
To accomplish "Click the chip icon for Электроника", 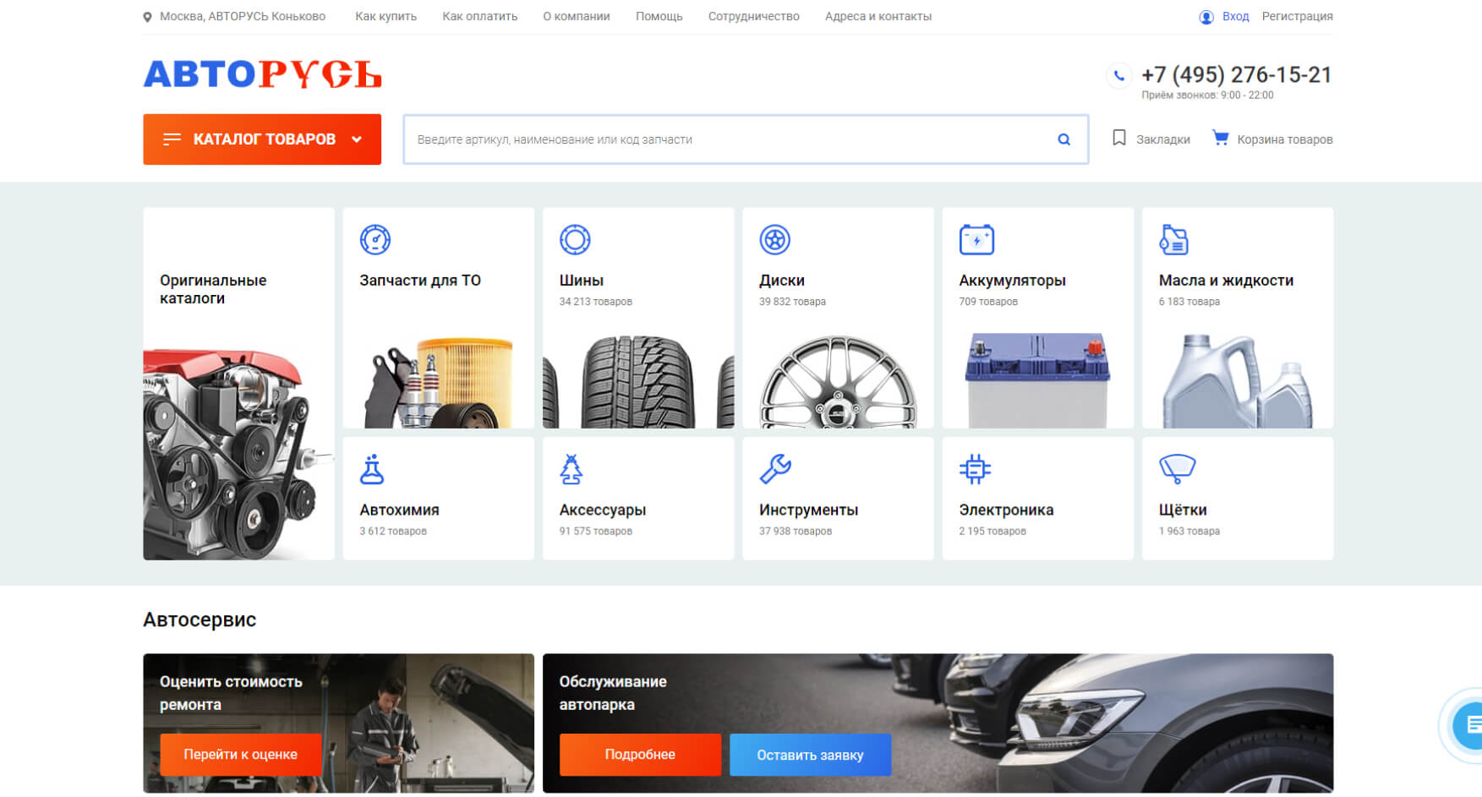I will click(975, 469).
